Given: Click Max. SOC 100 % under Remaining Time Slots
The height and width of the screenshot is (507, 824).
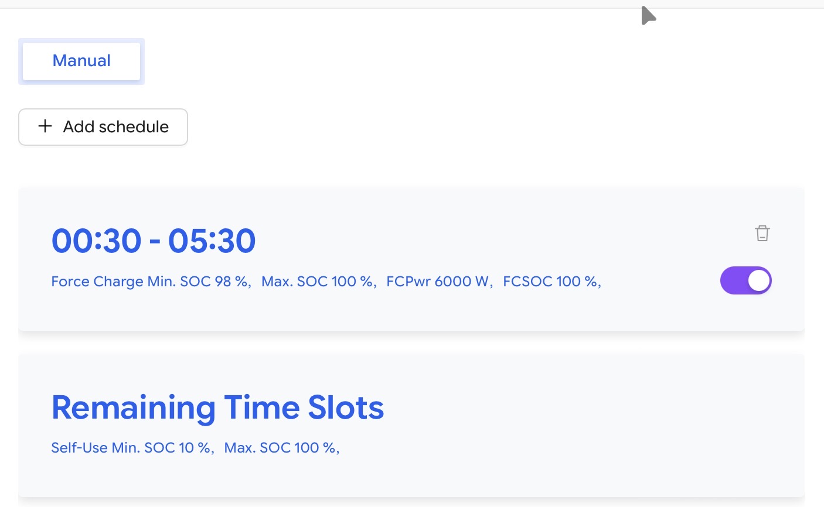Looking at the screenshot, I should coord(281,448).
